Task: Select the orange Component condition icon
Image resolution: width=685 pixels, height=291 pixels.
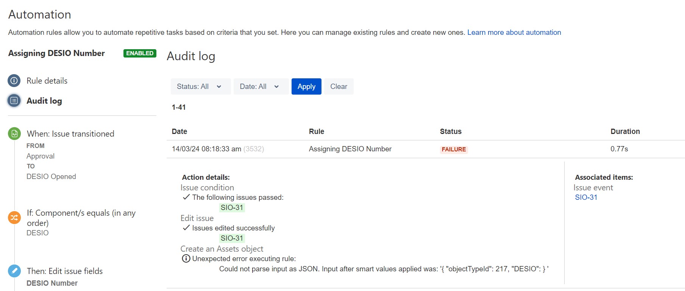Action: pos(14,218)
